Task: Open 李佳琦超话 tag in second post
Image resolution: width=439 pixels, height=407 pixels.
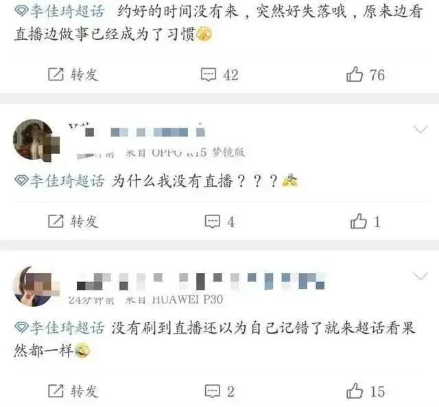Action: (x=60, y=181)
